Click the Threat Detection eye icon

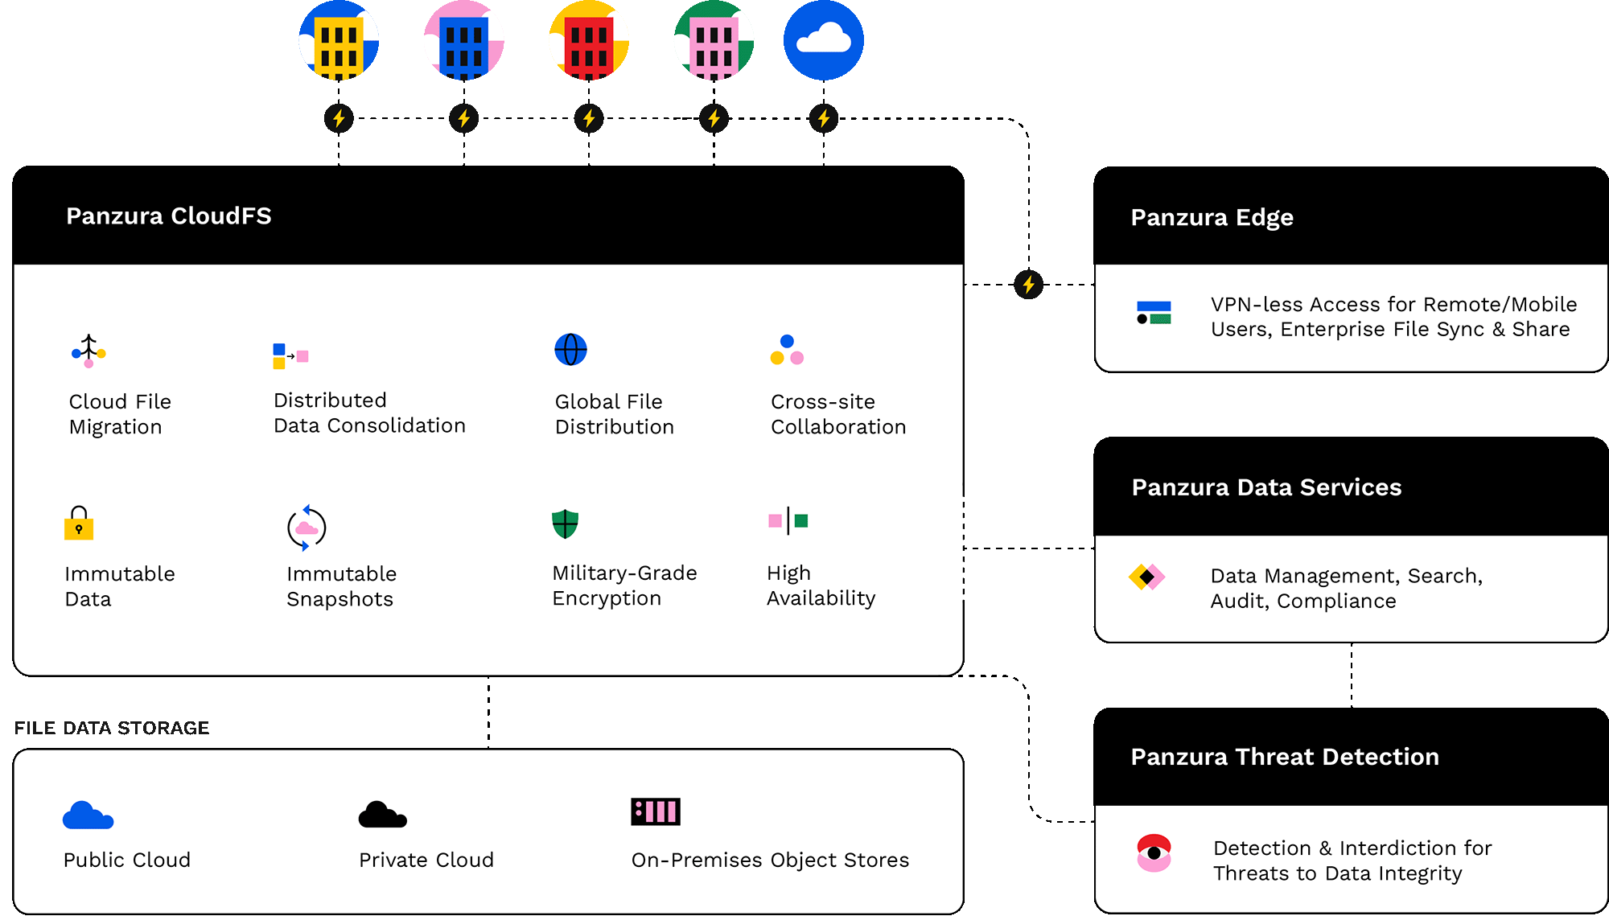coord(1154,853)
